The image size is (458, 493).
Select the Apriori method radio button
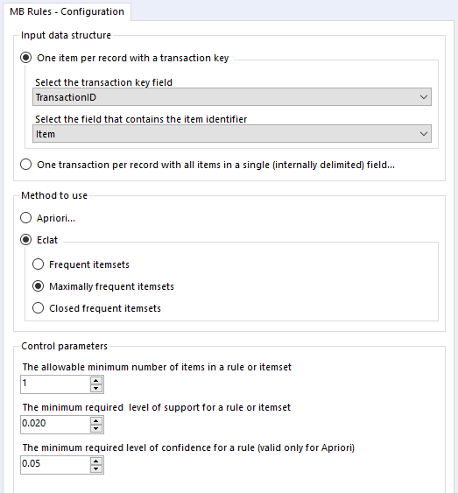point(25,218)
